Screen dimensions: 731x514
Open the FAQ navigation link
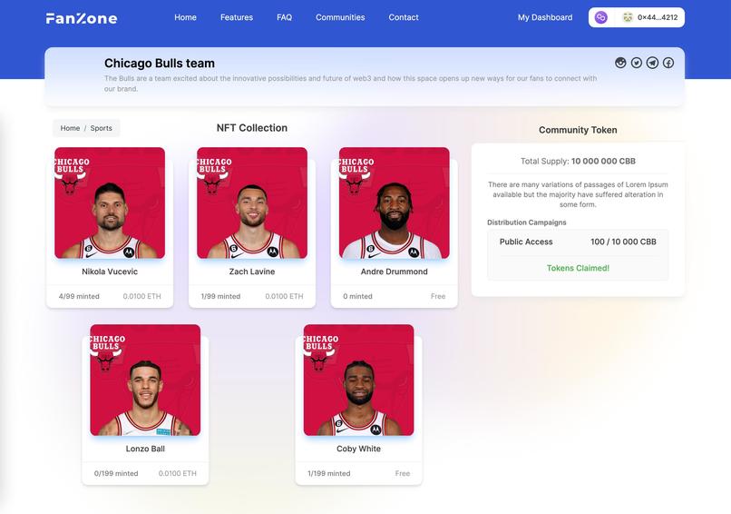[x=285, y=17]
